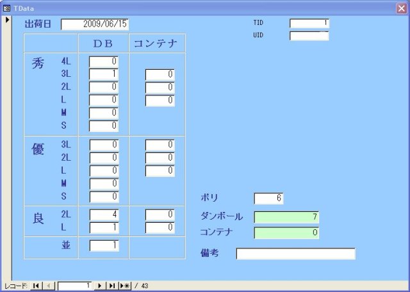410x292 pixels.
Task: Click the TID field
Action: coord(309,23)
